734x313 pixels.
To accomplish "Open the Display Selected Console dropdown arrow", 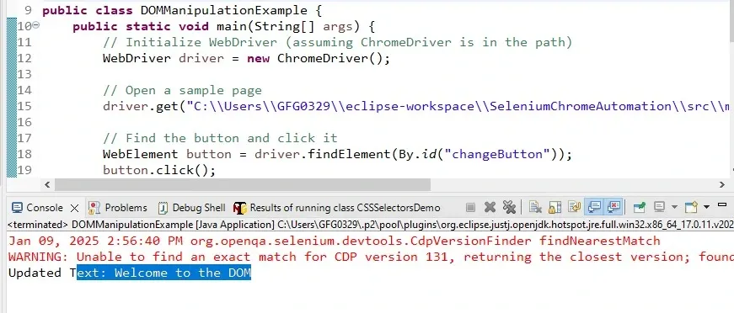I will point(674,207).
